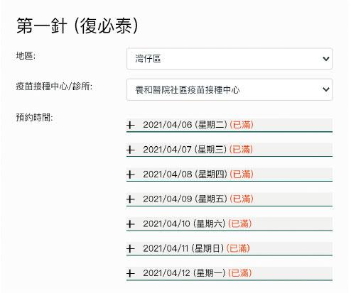351x293 pixels.
Task: Click the 已滿 label on 2021/04/12
Action: [x=239, y=273]
